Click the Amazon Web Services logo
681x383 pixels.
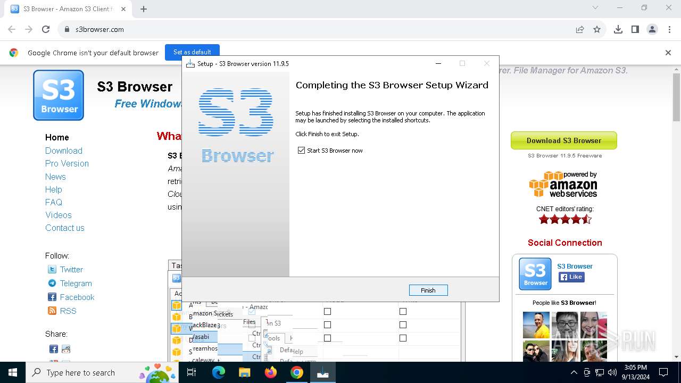click(x=563, y=184)
